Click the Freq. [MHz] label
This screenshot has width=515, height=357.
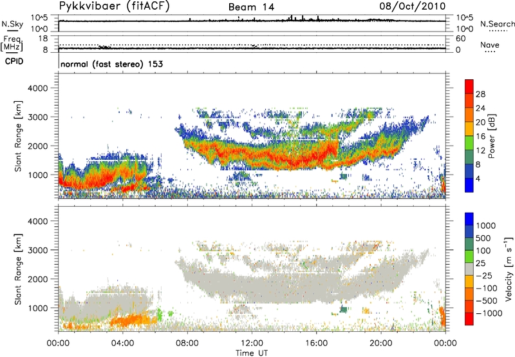(x=12, y=43)
